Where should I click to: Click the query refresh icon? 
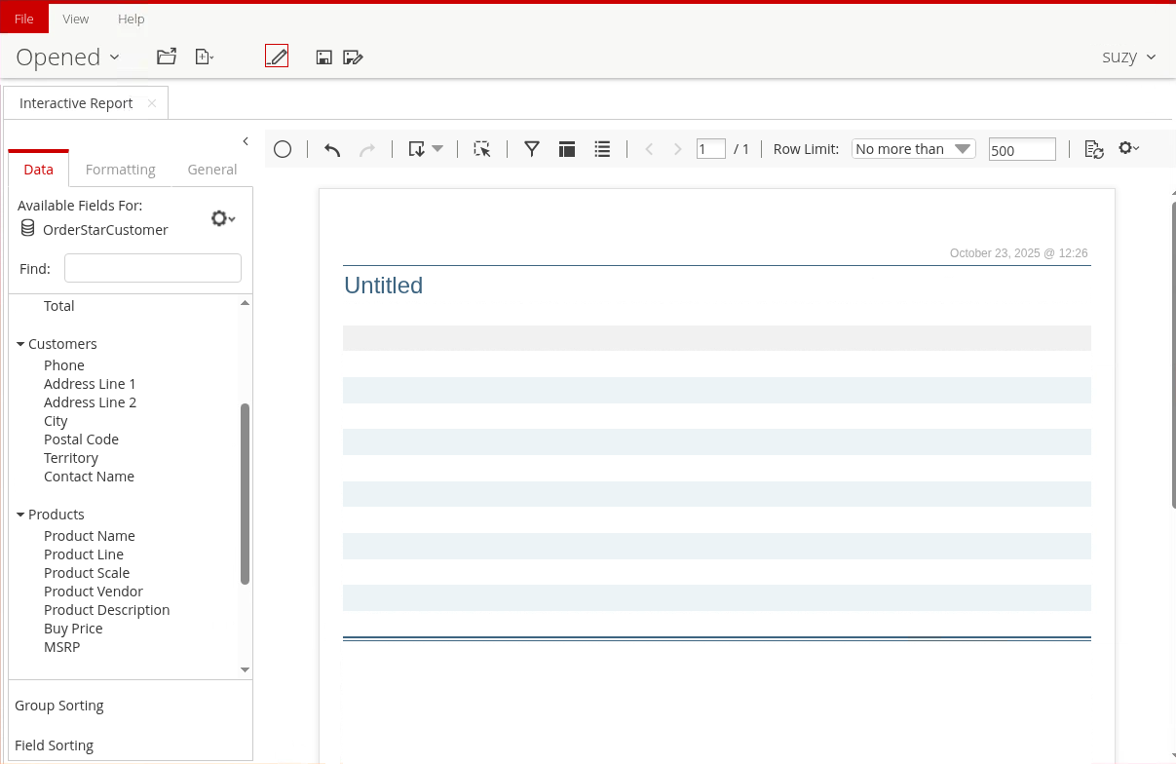pyautogui.click(x=1094, y=149)
